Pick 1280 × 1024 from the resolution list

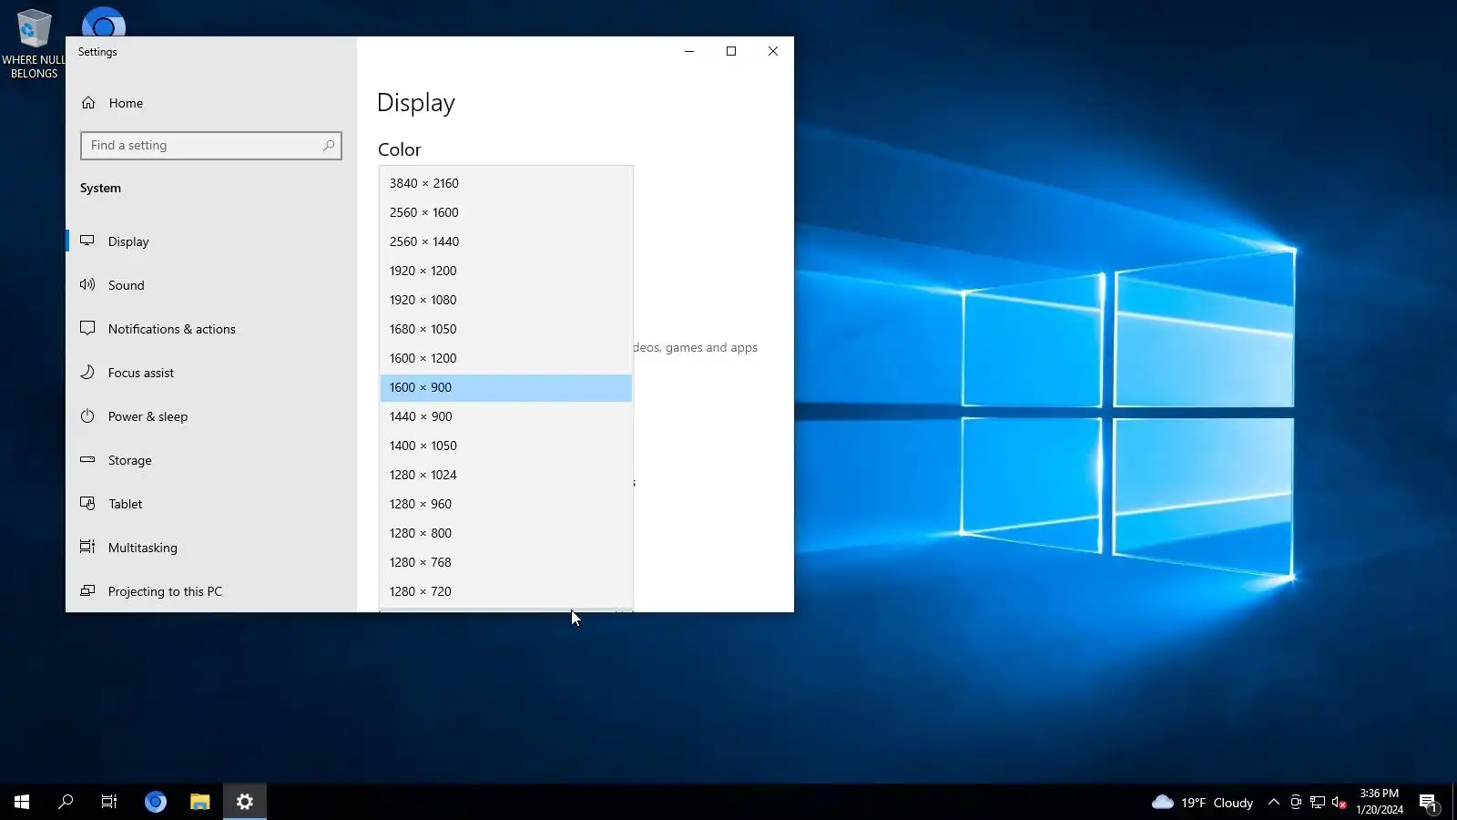(506, 475)
